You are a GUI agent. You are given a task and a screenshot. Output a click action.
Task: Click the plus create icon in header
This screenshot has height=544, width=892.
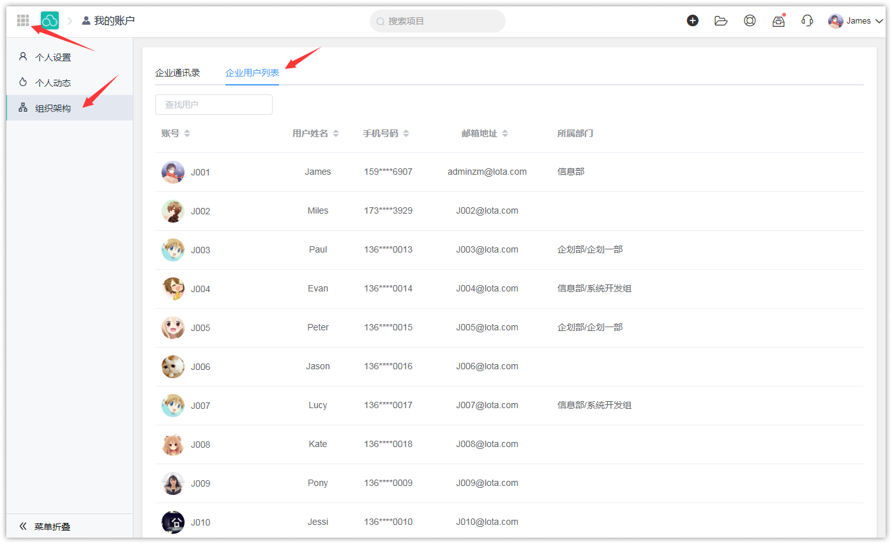pos(692,20)
